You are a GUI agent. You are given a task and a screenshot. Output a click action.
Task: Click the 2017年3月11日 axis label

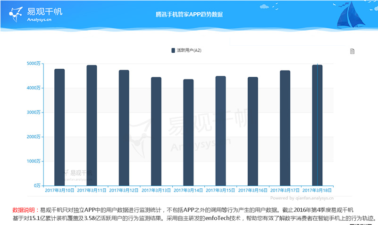[x=92, y=190]
